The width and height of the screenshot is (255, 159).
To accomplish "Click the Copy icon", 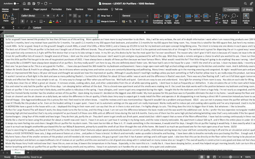I will 12,18.
